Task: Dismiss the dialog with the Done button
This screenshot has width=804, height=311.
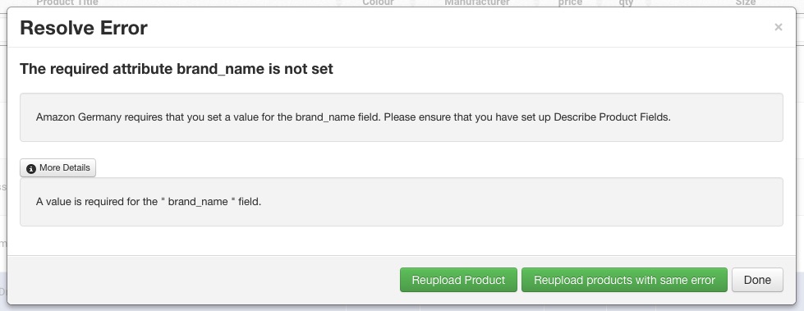Action: click(757, 281)
